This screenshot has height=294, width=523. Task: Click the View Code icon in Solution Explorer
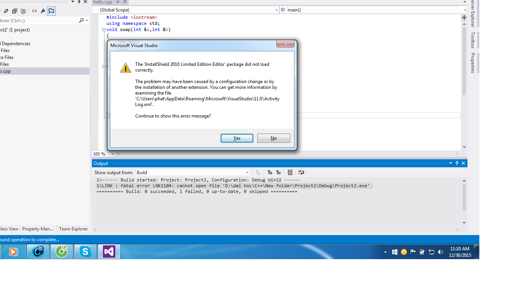(34, 11)
